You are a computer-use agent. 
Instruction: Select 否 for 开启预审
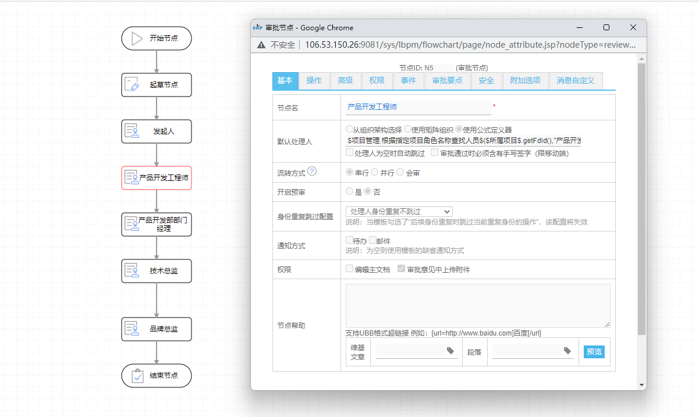click(x=367, y=191)
